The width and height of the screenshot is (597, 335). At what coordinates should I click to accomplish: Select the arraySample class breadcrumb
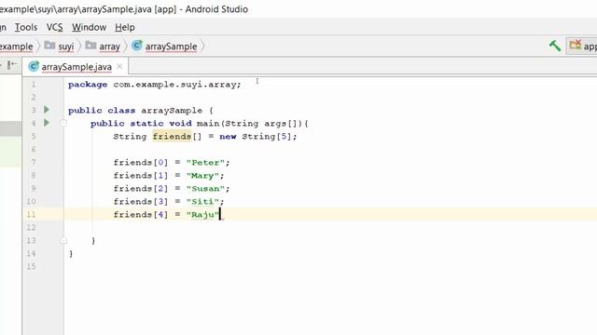tap(171, 47)
